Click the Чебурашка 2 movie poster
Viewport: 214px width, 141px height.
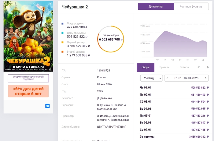28,36
